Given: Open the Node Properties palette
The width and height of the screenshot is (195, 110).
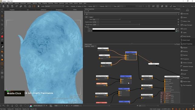Looking at the screenshot, I should pos(186,44).
